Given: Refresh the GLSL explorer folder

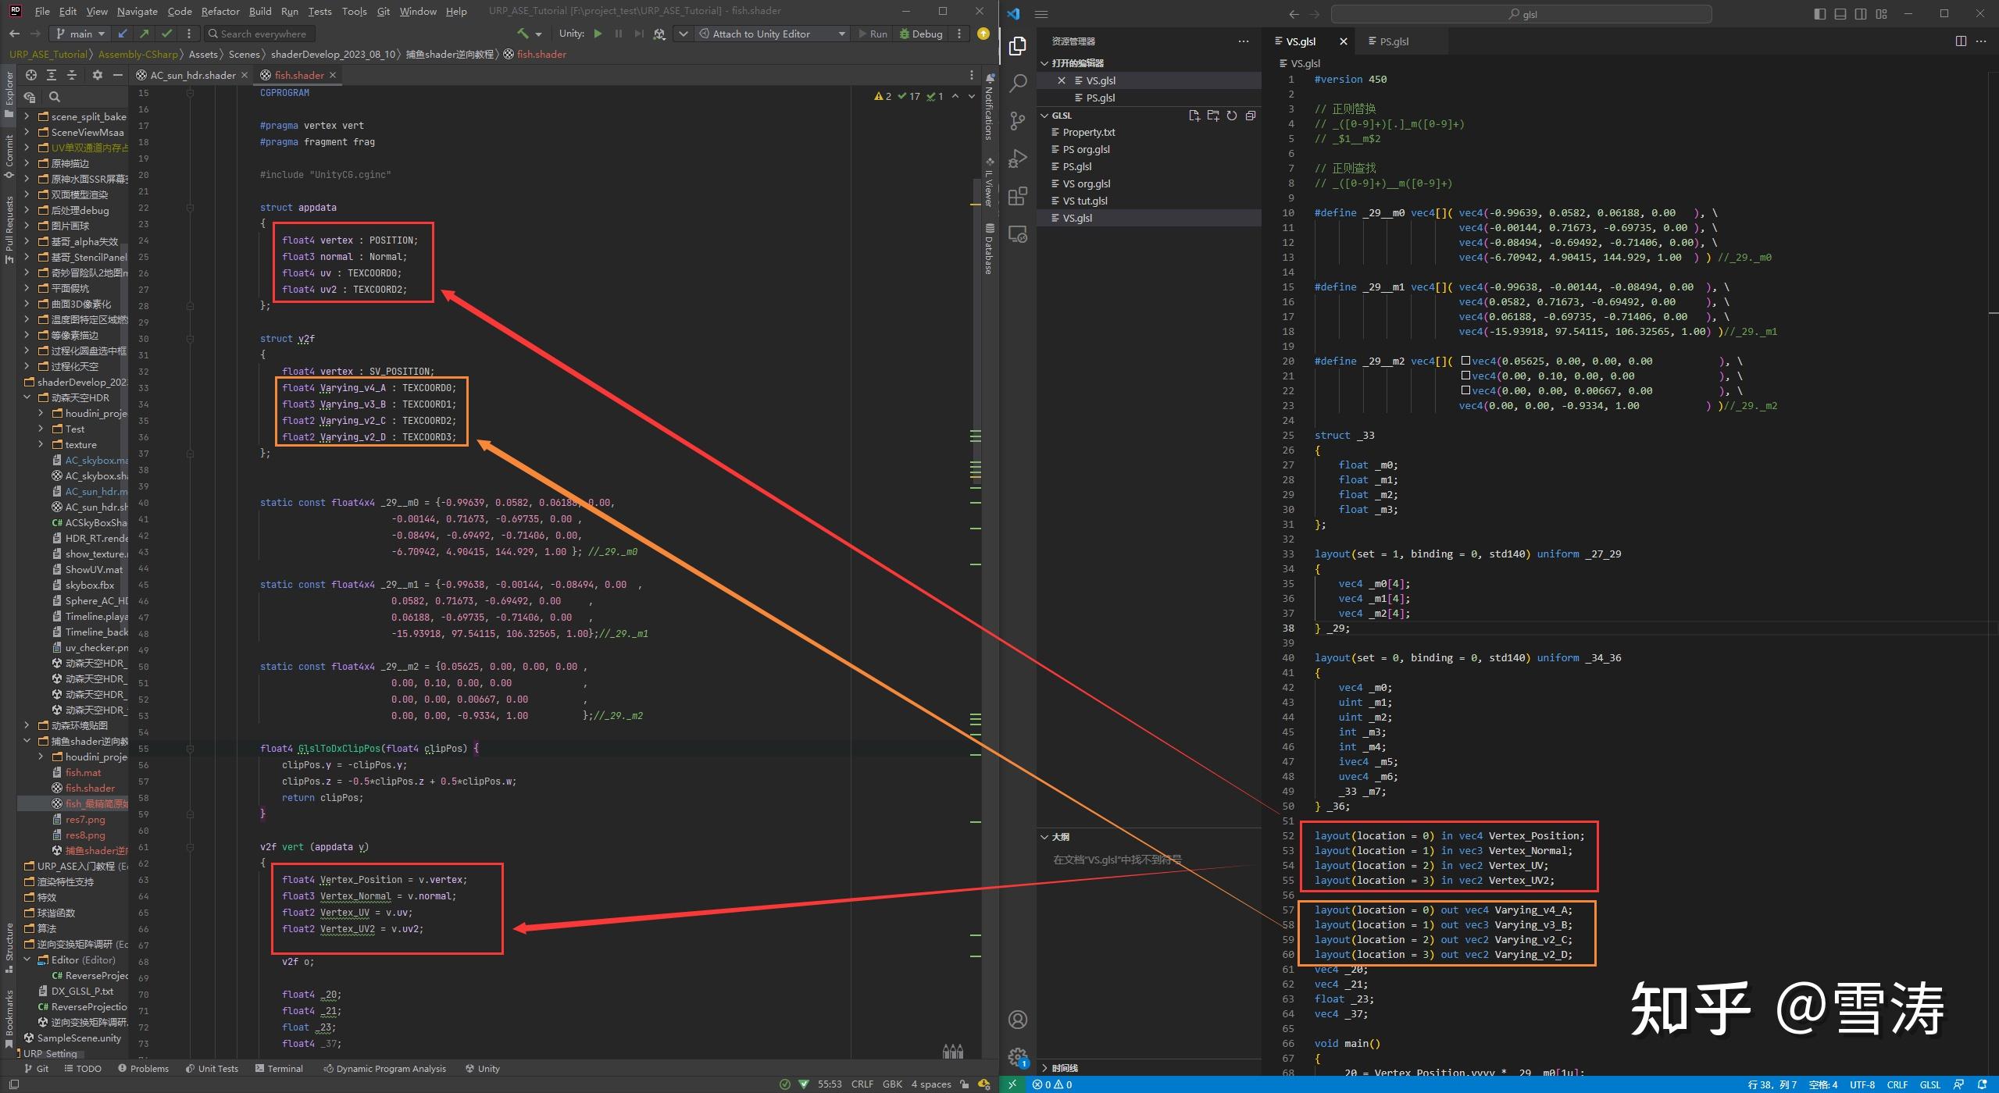Looking at the screenshot, I should [x=1231, y=116].
